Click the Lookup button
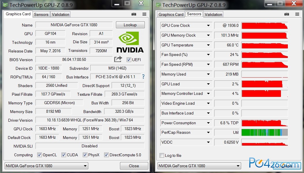This screenshot has width=304, height=173. pyautogui.click(x=130, y=25)
